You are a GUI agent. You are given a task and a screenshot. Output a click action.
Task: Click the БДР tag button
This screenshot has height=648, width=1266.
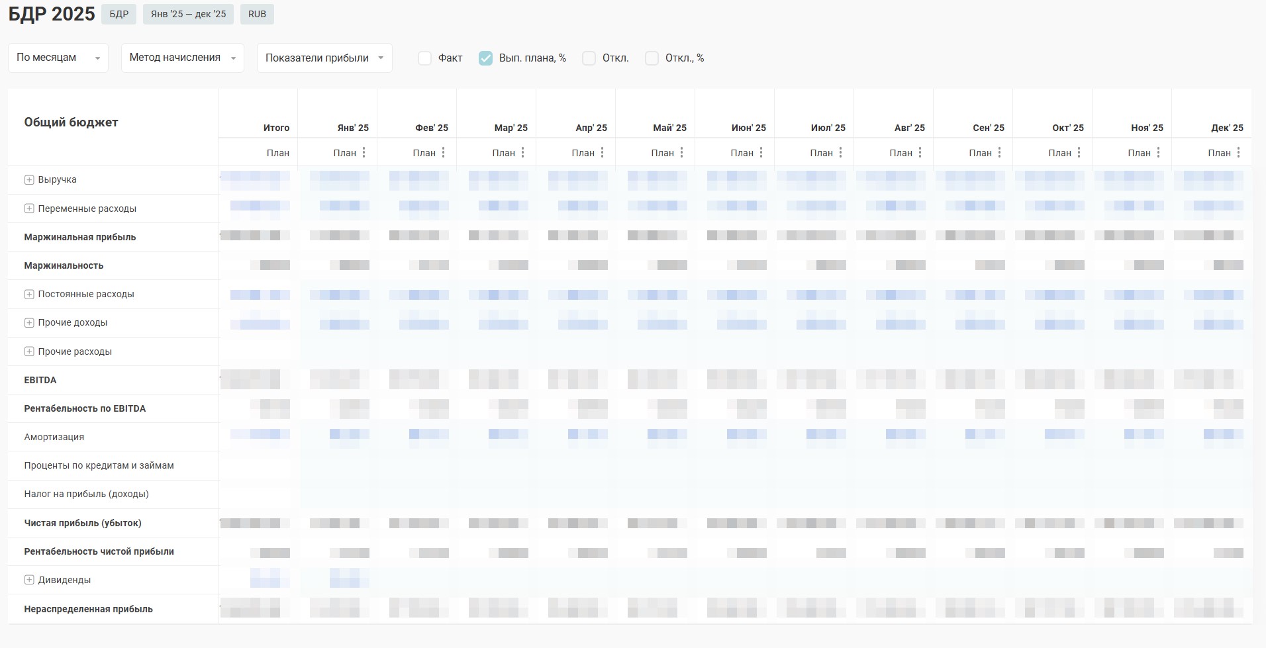pyautogui.click(x=119, y=14)
